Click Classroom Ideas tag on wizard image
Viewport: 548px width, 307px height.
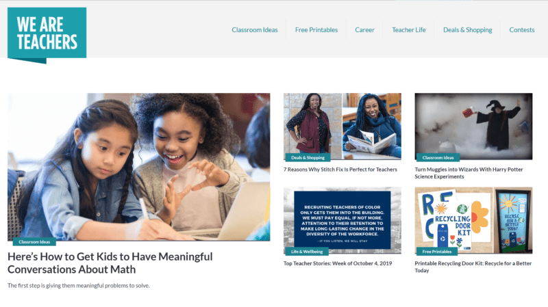[438, 158]
